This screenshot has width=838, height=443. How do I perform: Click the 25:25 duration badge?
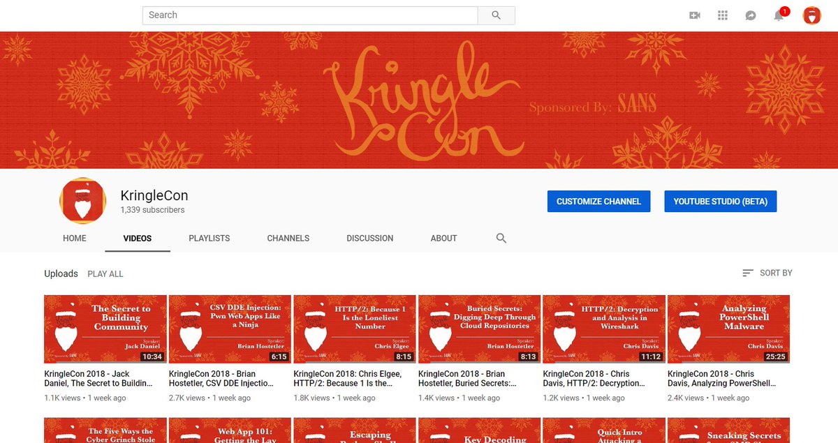(x=775, y=356)
